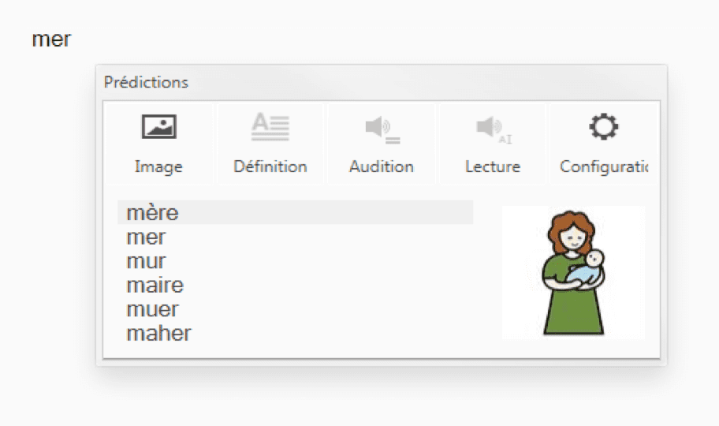Click the "Audition" text label
719x426 pixels.
[382, 166]
